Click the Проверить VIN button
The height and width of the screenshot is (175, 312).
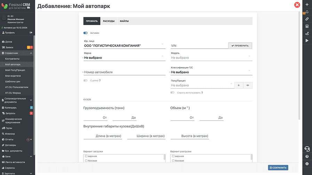[240, 46]
